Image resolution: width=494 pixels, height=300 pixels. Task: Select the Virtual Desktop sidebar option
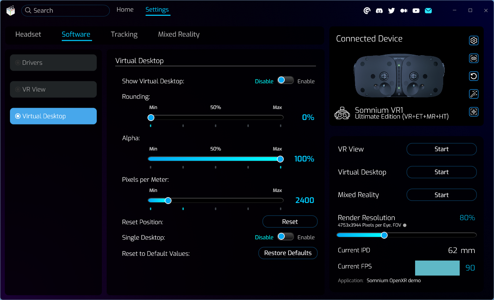pos(53,116)
